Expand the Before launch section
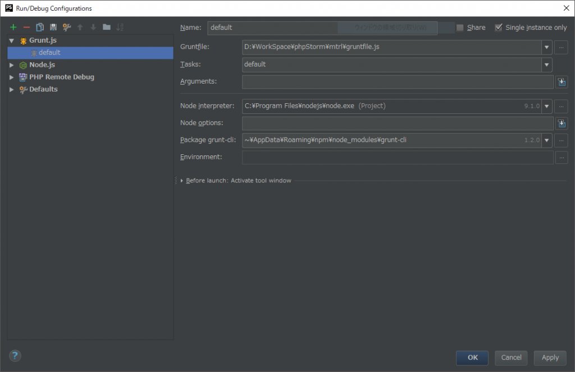Screen dimensions: 575x372 [x=182, y=181]
